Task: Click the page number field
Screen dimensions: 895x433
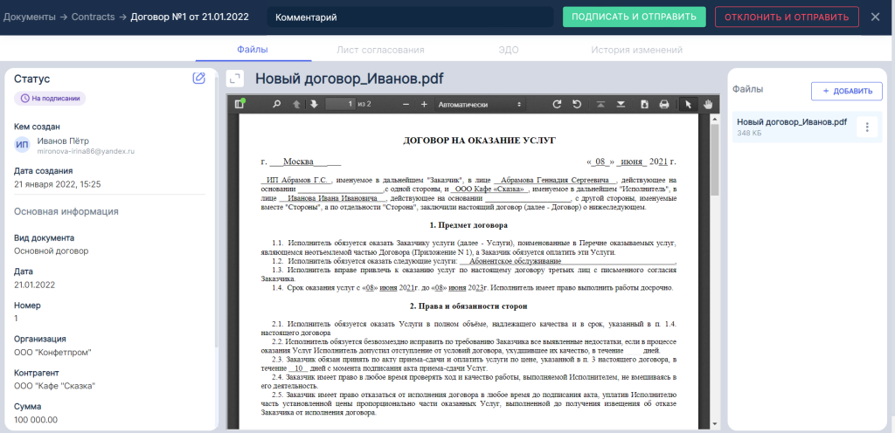Action: (x=340, y=104)
